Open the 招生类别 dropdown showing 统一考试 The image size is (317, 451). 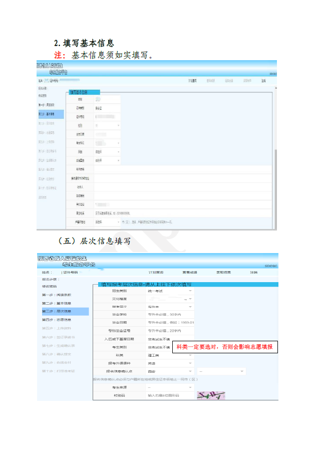coord(169,291)
